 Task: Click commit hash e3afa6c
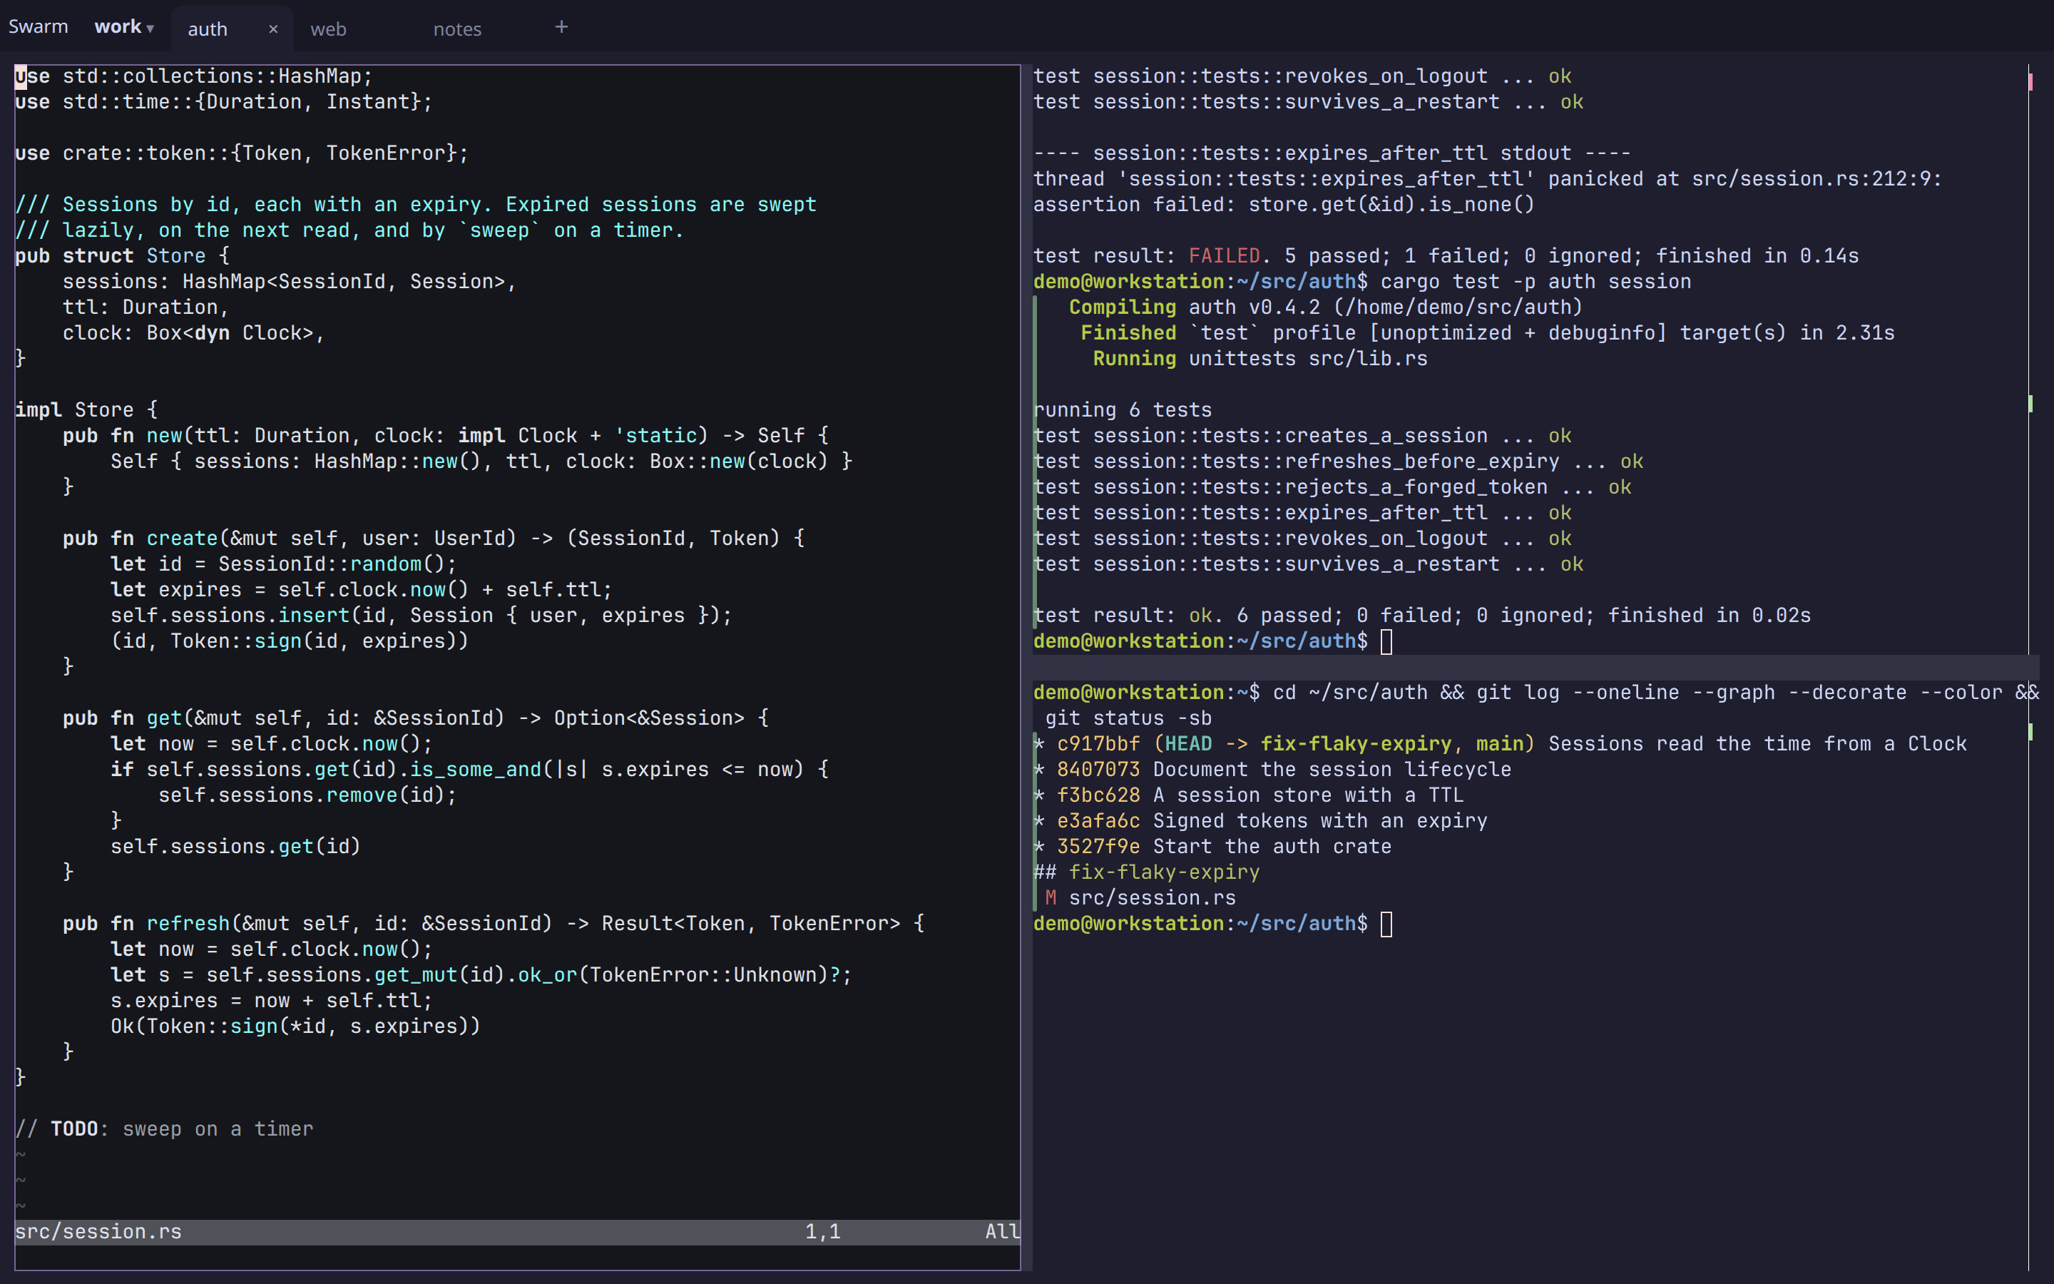tap(1098, 820)
